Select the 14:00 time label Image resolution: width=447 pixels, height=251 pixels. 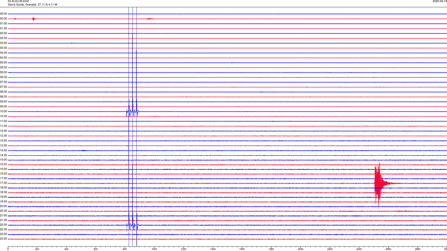tap(3, 150)
